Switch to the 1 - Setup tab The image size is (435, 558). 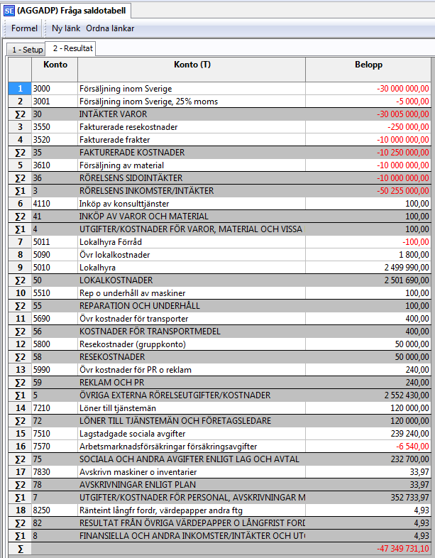point(28,50)
